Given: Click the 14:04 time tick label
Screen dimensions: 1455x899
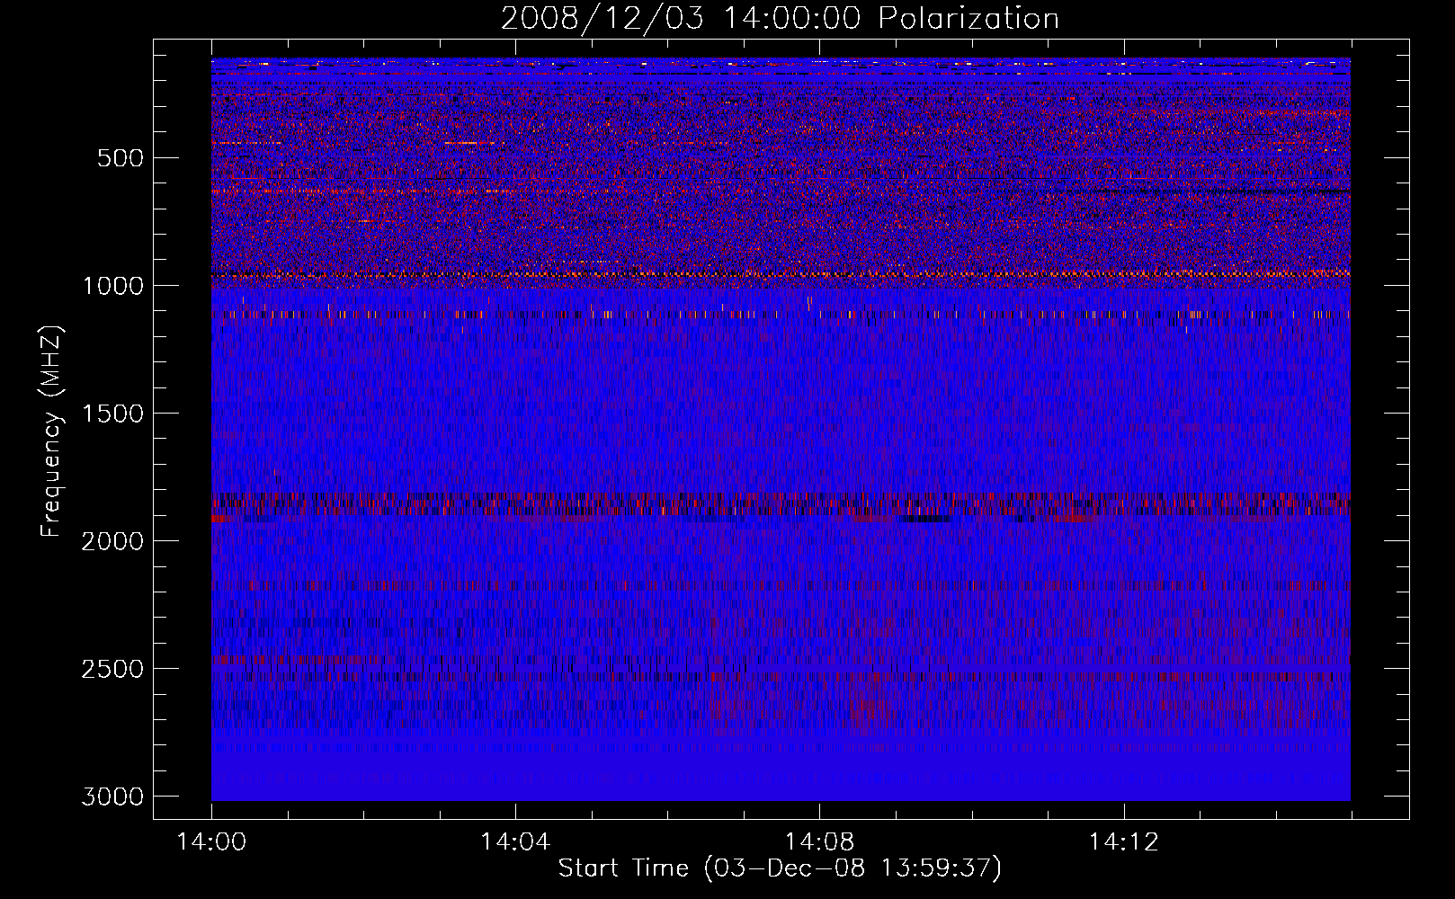Looking at the screenshot, I should [515, 842].
